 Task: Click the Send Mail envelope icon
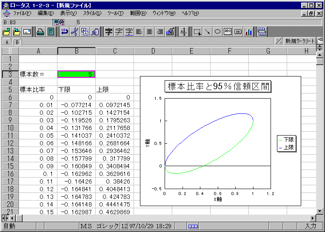(x=27, y=32)
